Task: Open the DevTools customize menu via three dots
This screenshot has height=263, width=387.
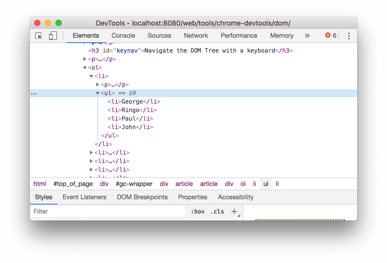Action: point(349,36)
